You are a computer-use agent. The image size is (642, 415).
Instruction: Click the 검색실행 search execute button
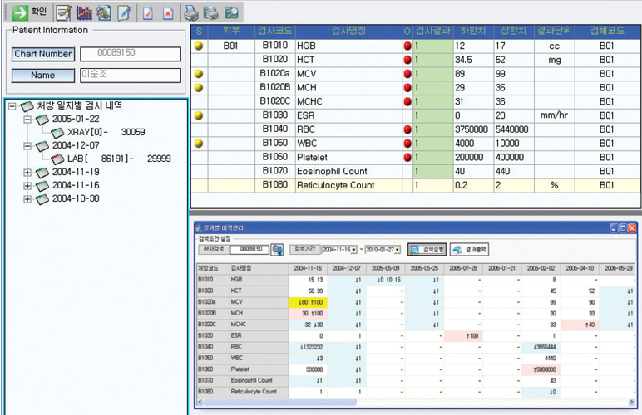[427, 250]
